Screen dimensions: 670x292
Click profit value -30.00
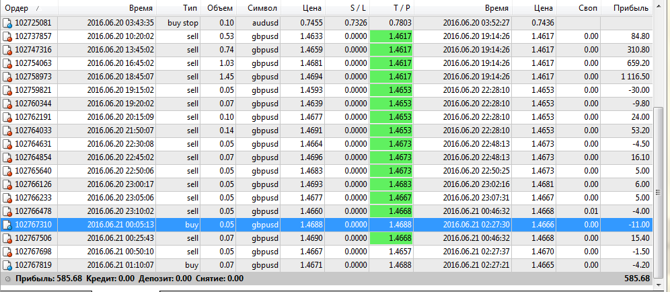tap(639, 90)
